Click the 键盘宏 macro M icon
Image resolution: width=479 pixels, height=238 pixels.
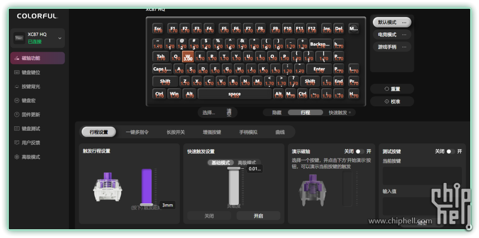pos(17,100)
